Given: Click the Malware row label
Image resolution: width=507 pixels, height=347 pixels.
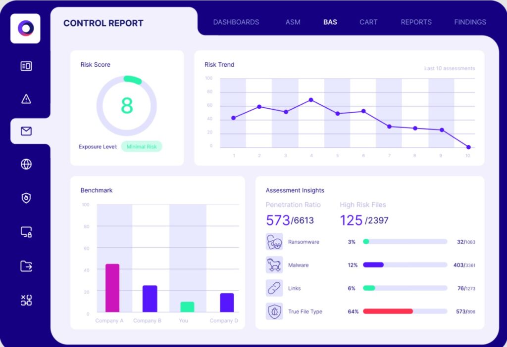Looking at the screenshot, I should pyautogui.click(x=298, y=265).
